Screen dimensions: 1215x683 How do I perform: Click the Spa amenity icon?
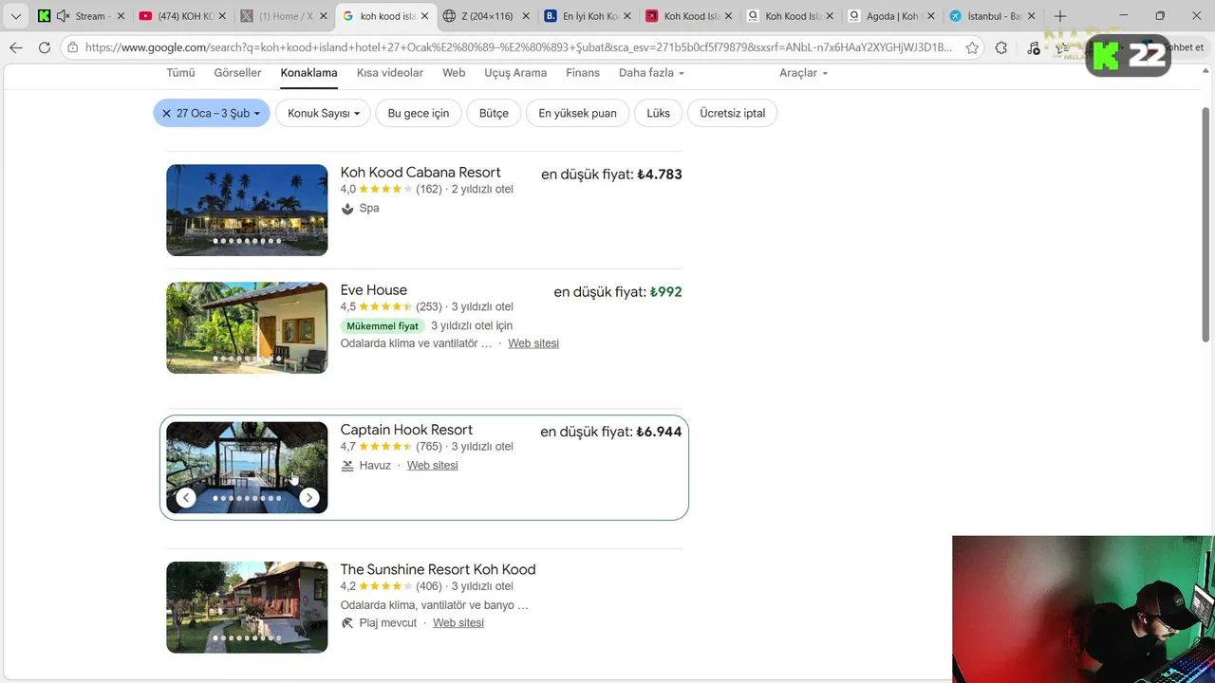click(x=347, y=209)
